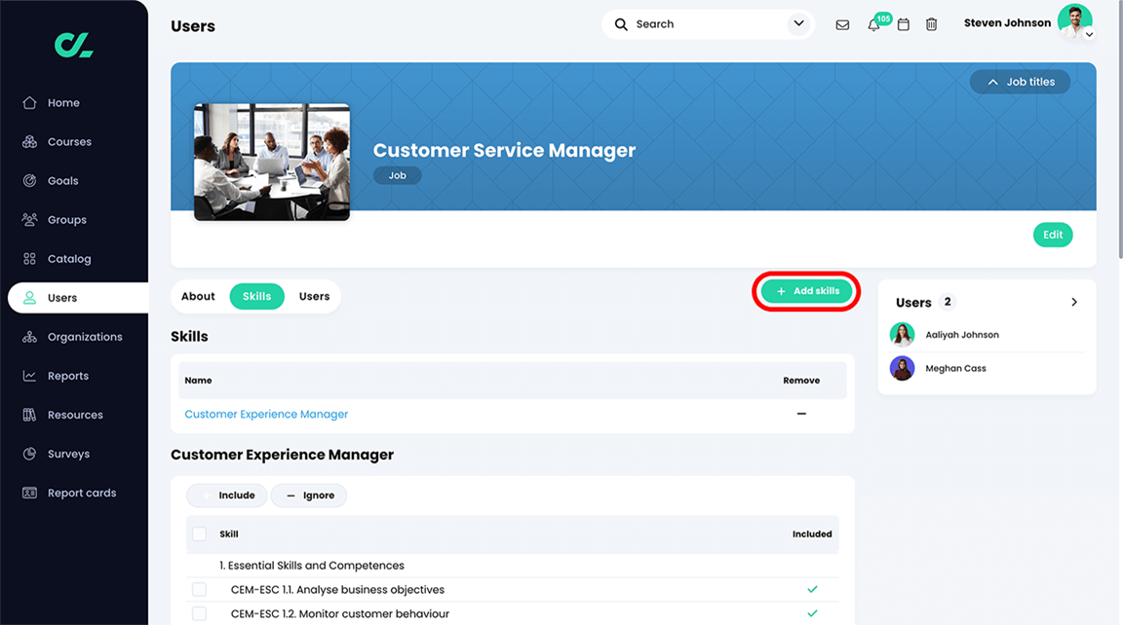Open the search filter dropdown arrow
The image size is (1123, 625).
(x=798, y=23)
